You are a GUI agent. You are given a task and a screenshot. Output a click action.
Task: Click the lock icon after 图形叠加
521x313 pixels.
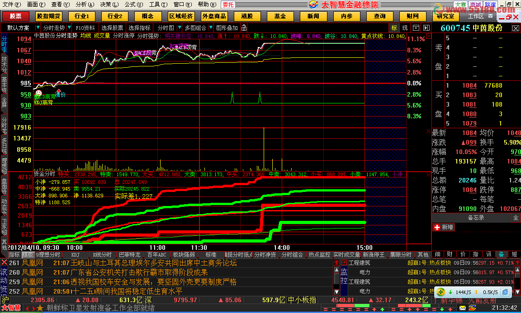point(244,28)
